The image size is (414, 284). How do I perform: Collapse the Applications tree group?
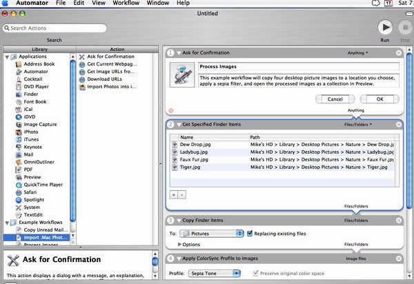tap(7, 57)
